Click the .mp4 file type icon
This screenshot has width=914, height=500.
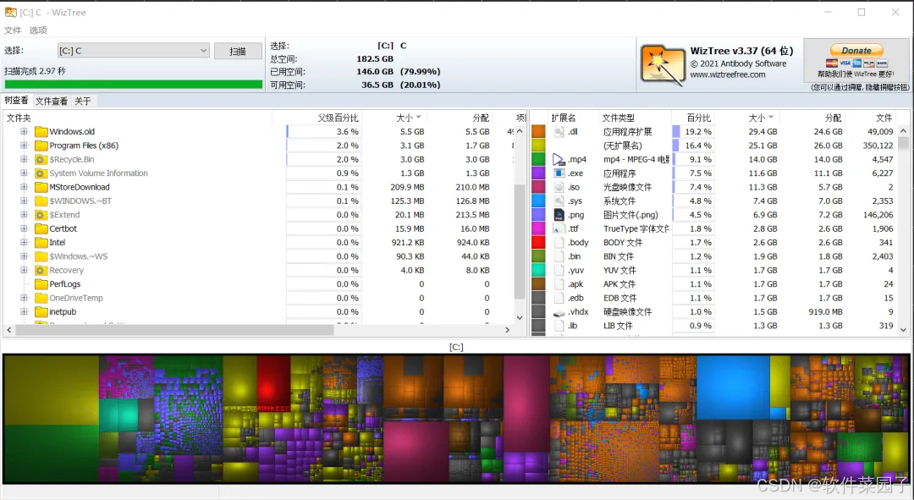click(x=559, y=159)
